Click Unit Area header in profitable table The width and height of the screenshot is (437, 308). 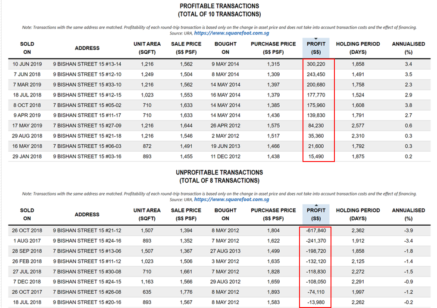147,48
